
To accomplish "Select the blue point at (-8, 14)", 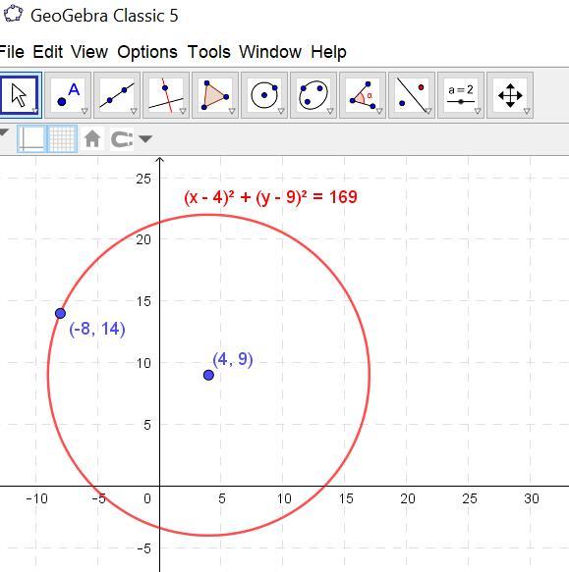I will [x=60, y=313].
